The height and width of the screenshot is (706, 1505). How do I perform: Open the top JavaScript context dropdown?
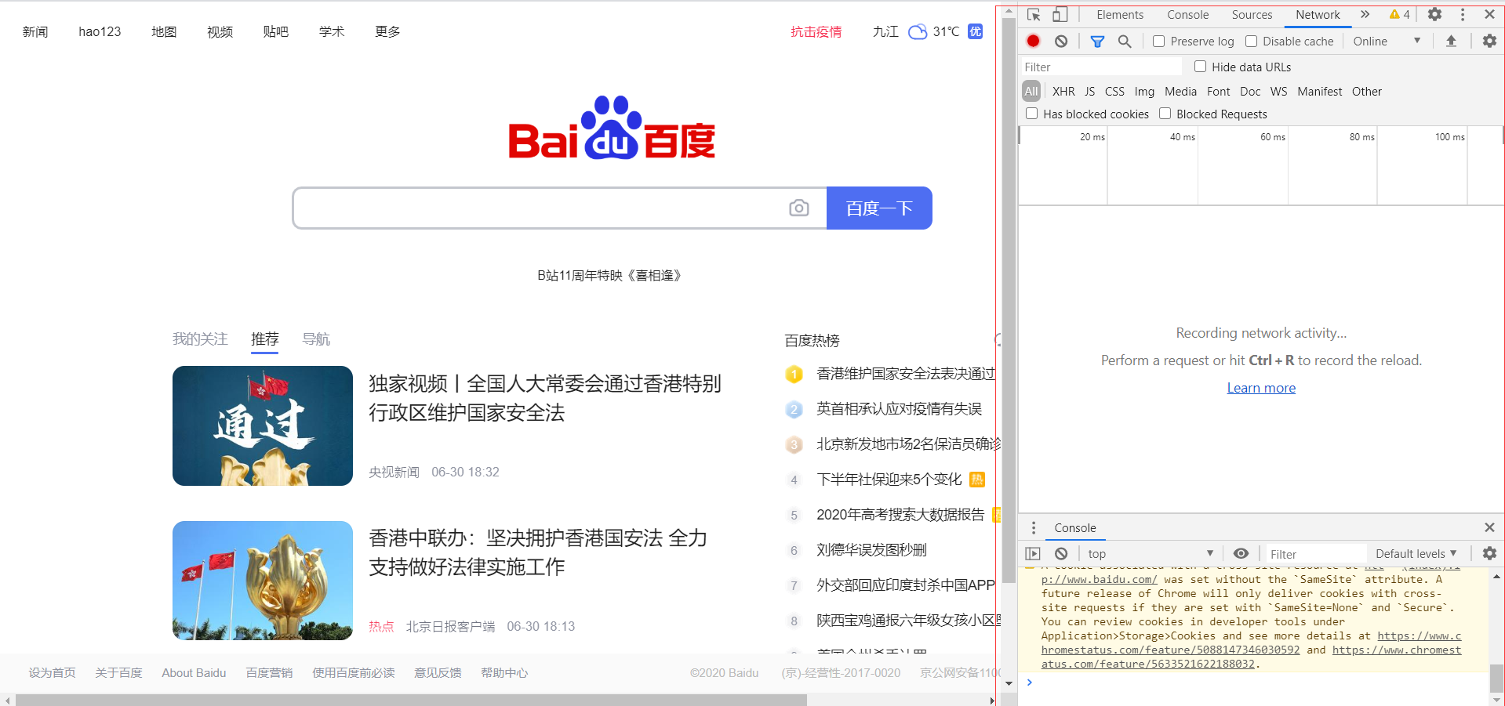(x=1150, y=554)
